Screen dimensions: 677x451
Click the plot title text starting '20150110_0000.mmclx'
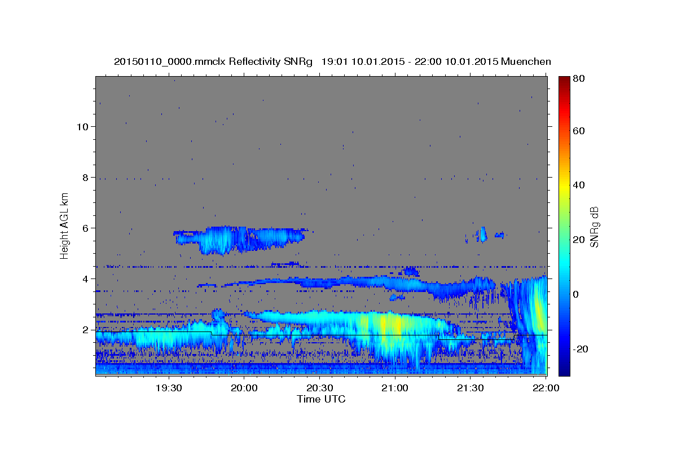point(332,62)
